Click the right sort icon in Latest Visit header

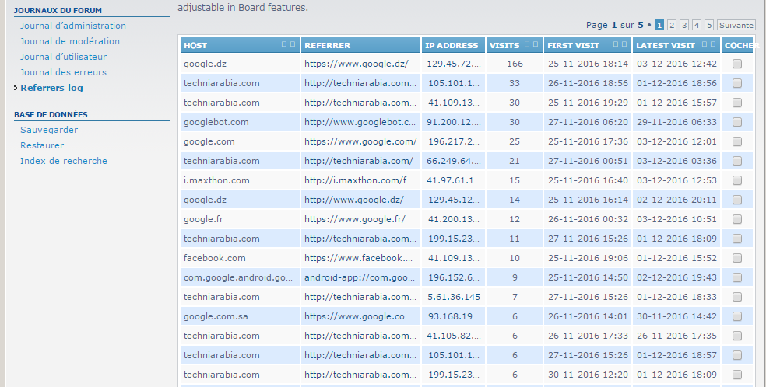tap(713, 44)
